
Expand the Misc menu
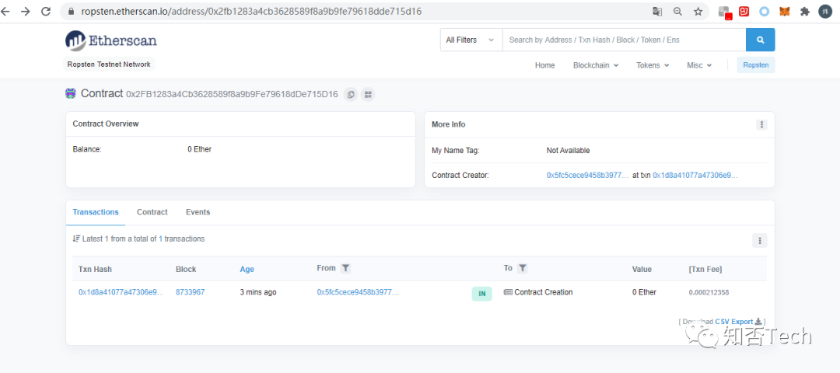point(699,65)
